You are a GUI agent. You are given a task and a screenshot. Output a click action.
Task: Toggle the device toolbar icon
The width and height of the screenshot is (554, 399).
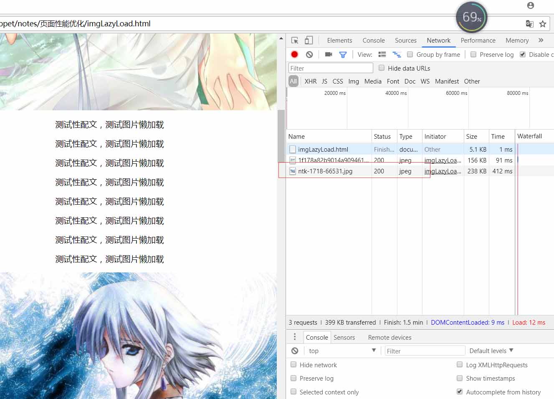[309, 41]
